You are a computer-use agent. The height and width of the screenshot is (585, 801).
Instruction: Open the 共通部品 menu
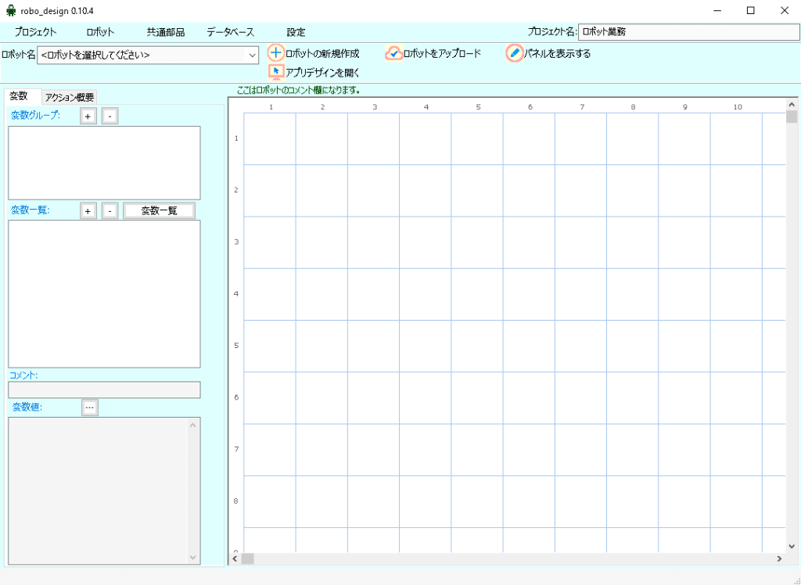[x=166, y=32]
